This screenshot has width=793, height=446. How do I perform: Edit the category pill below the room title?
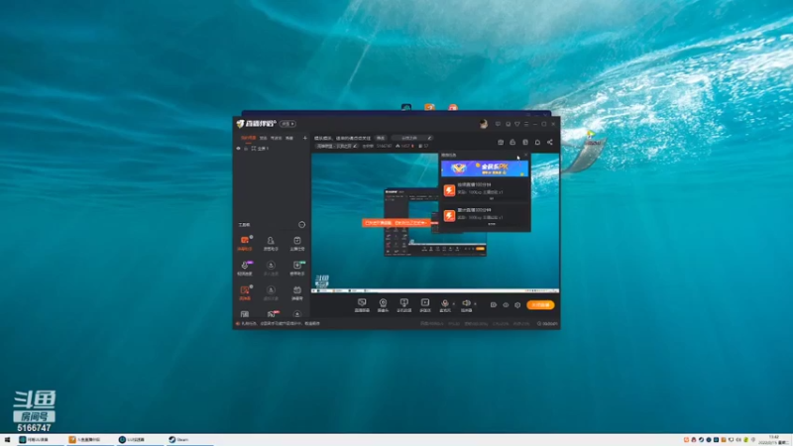pyautogui.click(x=336, y=146)
